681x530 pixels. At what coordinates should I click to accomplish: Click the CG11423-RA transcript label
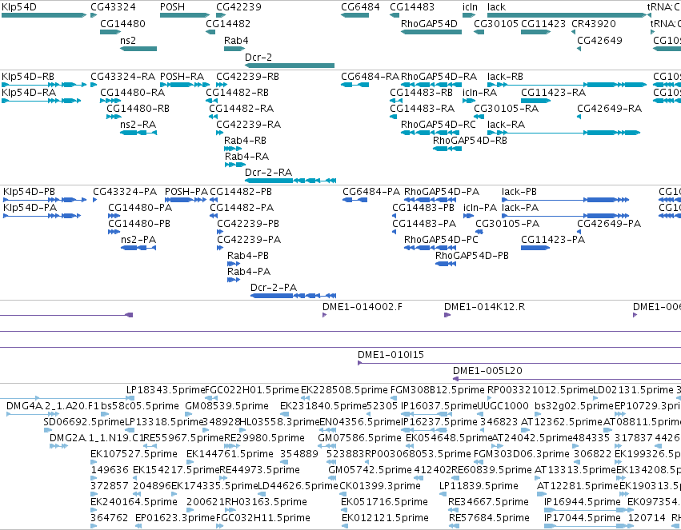click(554, 93)
